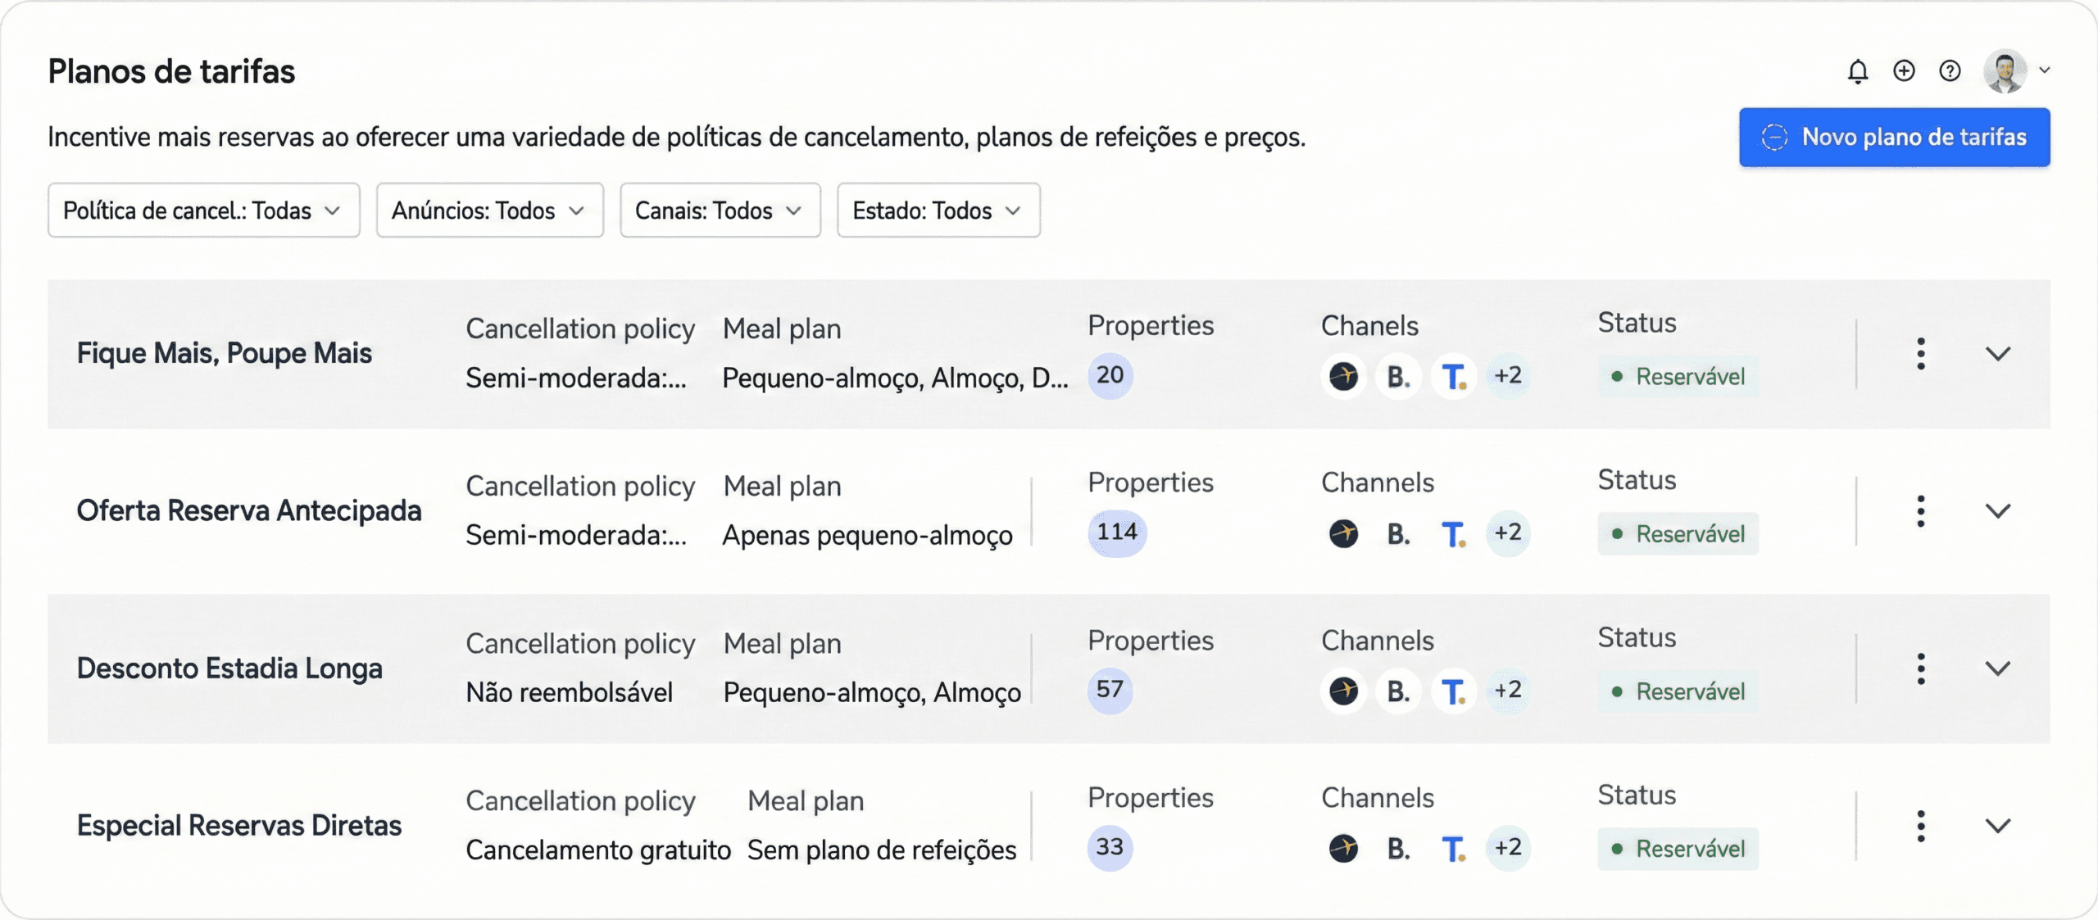Click the plus circle icon in header
The width and height of the screenshot is (2098, 920).
click(1905, 71)
